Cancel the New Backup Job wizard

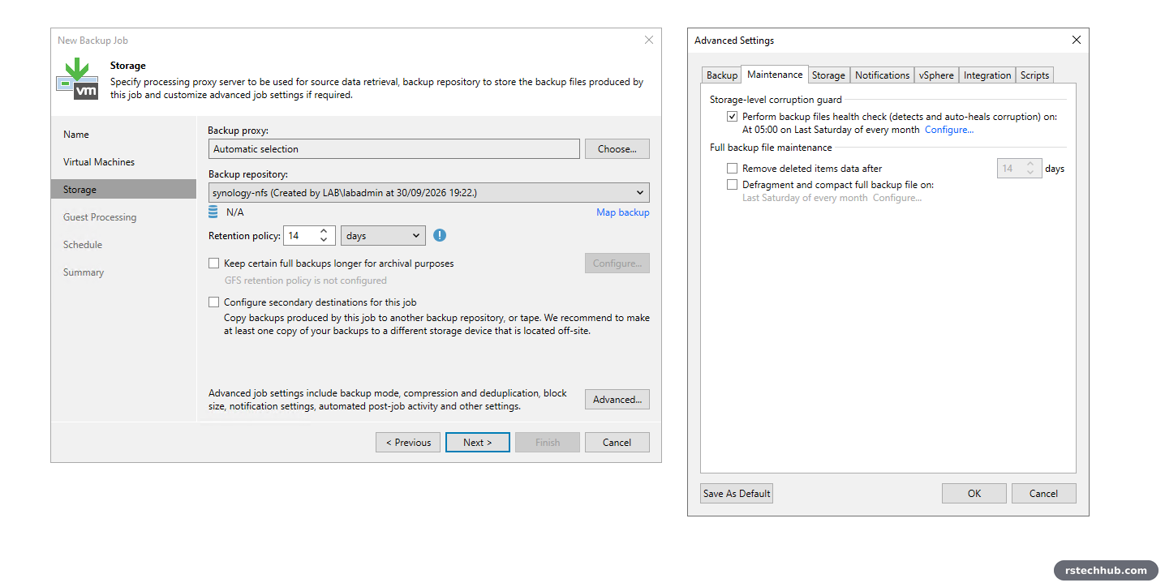click(x=617, y=443)
